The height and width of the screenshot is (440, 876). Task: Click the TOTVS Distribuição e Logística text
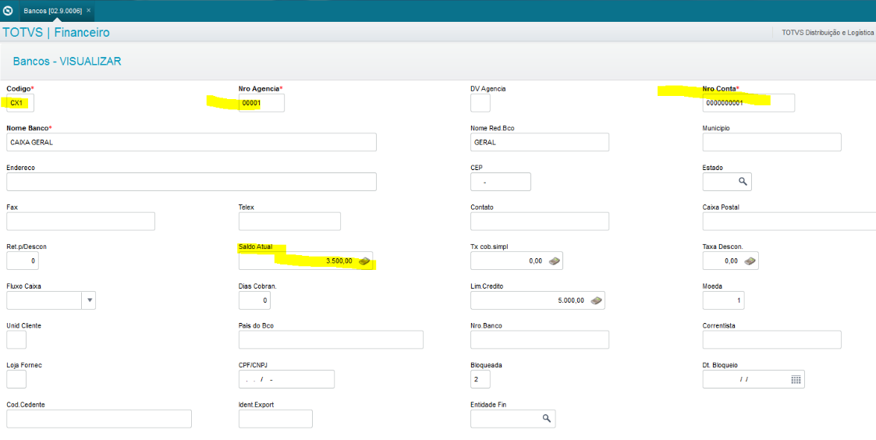(828, 33)
